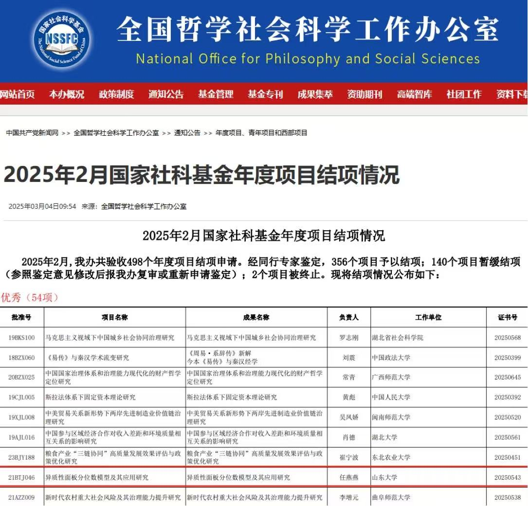Click the 批准号 table column header
The image size is (528, 506).
[x=21, y=317]
